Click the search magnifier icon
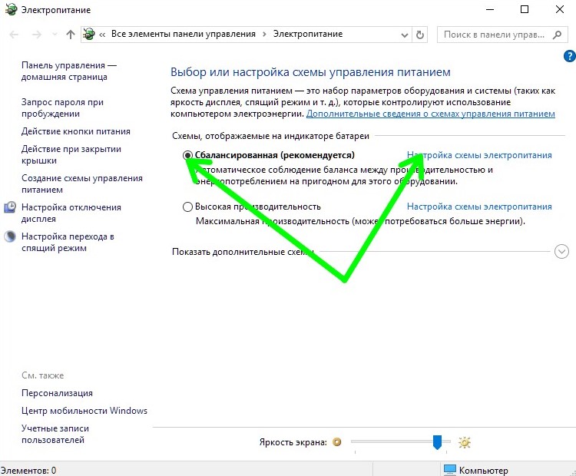Viewport: 576px width, 476px height. [558, 35]
